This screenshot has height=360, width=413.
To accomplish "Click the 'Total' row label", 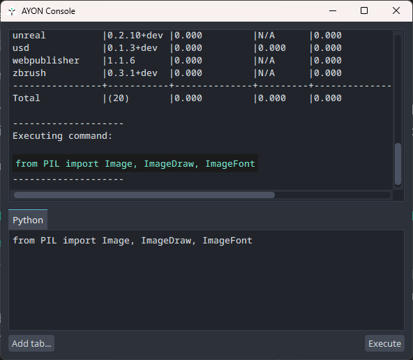I will point(27,98).
